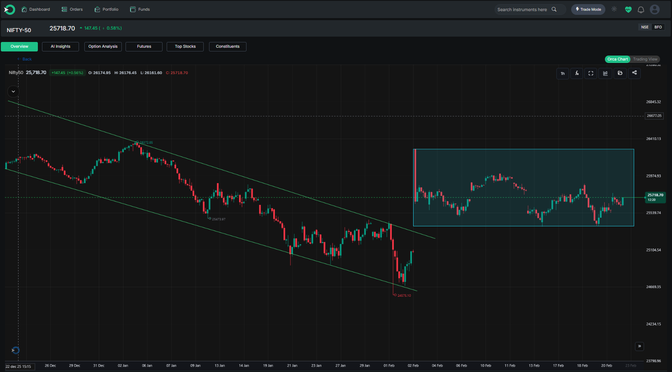Toggle light/dark theme with sun icon
Viewport: 672px width, 372px height.
click(x=614, y=9)
